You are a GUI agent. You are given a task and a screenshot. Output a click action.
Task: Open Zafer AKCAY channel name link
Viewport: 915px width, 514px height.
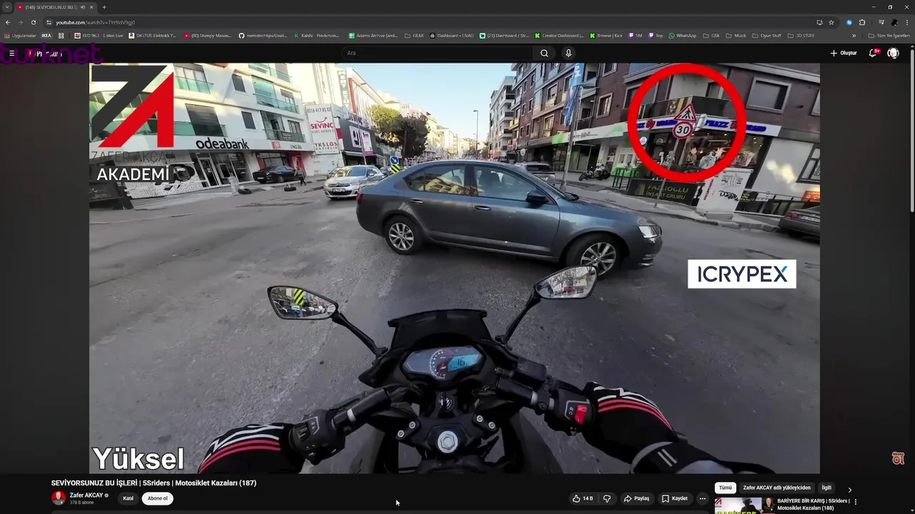click(x=86, y=495)
